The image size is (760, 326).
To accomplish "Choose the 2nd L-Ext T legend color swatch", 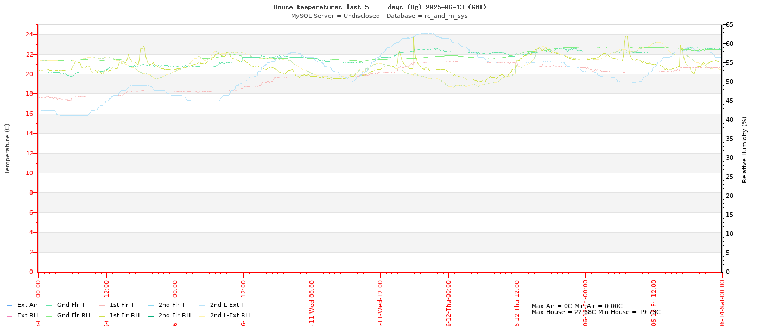I will [202, 306].
